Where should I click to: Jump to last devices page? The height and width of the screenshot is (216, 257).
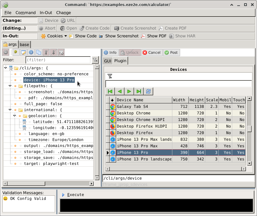[x=139, y=91]
